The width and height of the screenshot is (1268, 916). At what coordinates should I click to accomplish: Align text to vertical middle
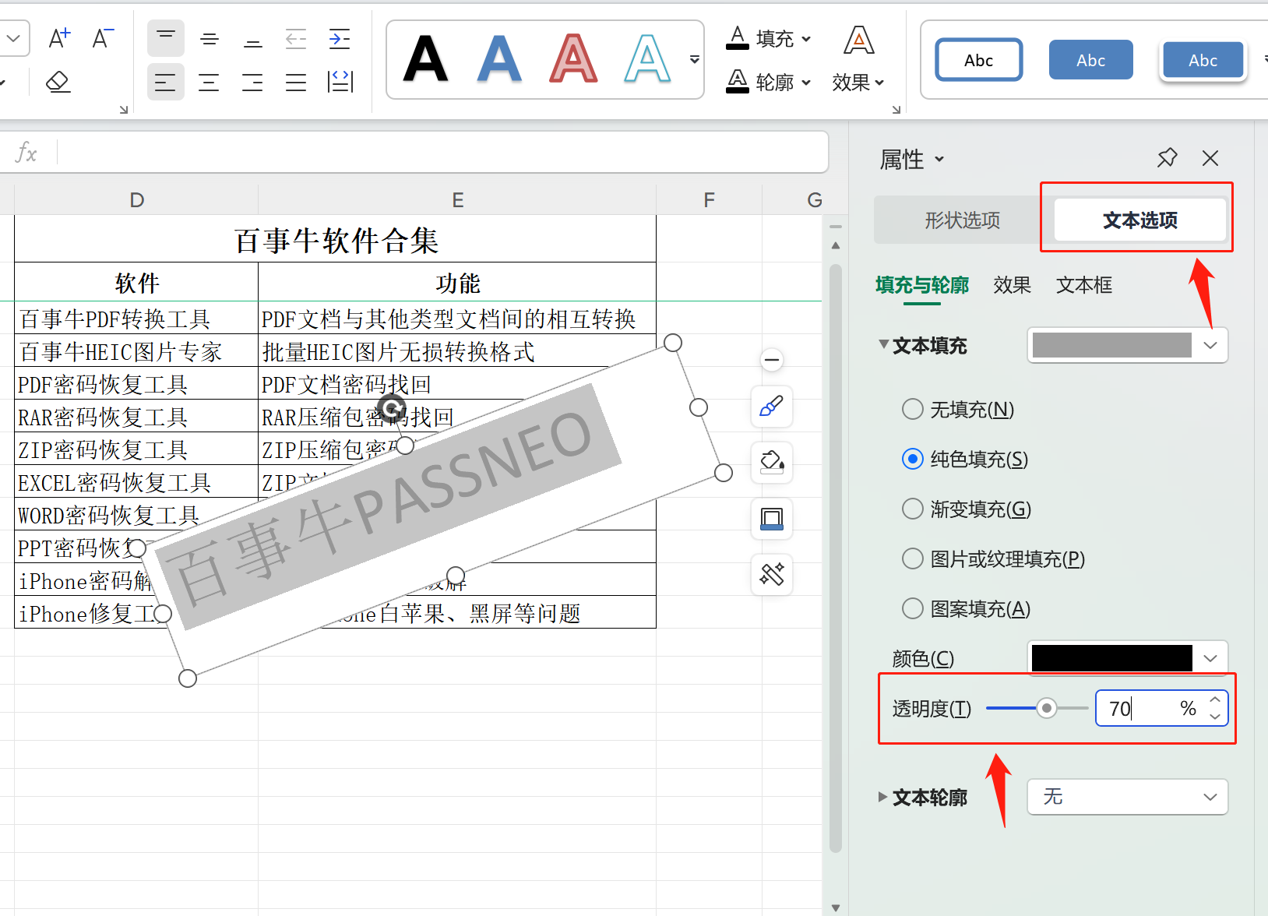tap(210, 38)
